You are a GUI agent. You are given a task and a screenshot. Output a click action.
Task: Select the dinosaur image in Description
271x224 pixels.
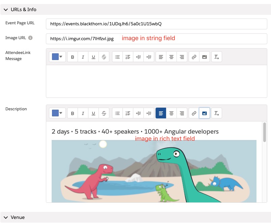pyautogui.click(x=154, y=171)
